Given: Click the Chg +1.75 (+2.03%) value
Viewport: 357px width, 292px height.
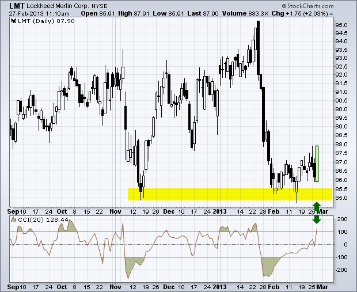Looking at the screenshot, I should pyautogui.click(x=300, y=13).
